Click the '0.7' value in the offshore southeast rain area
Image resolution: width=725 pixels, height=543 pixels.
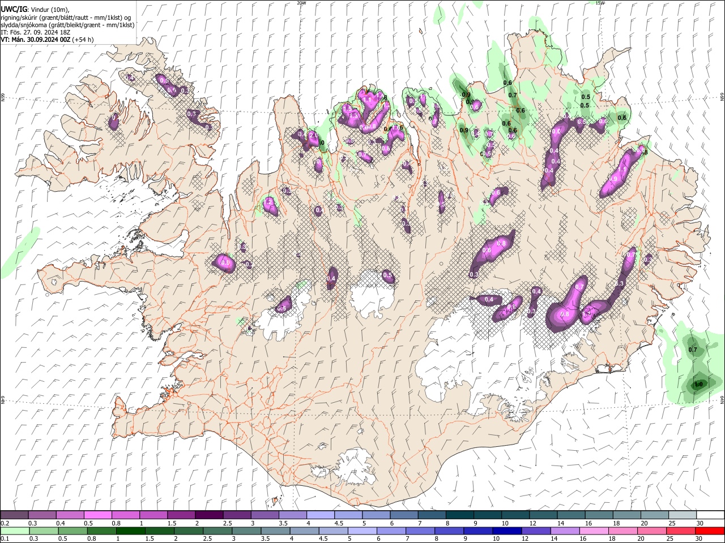click(692, 350)
